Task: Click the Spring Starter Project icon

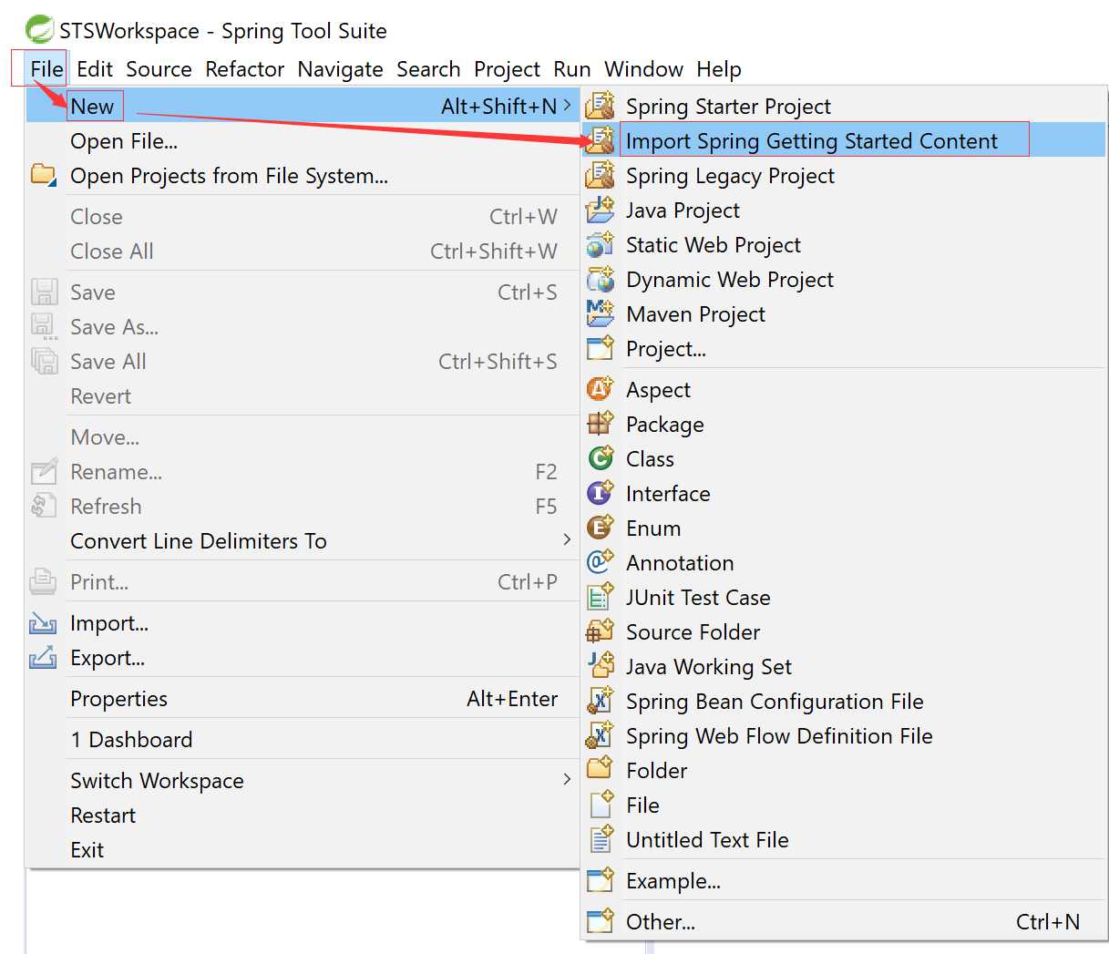Action: point(600,106)
